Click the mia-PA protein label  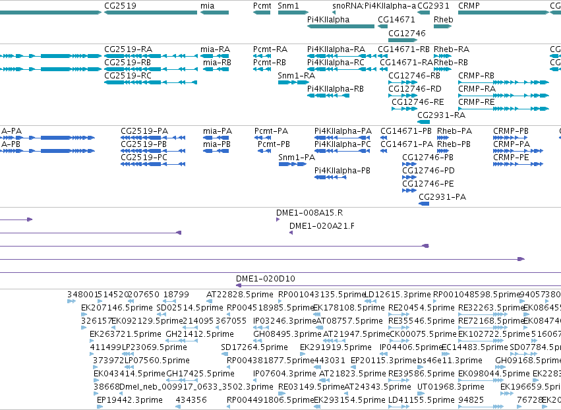pyautogui.click(x=218, y=131)
